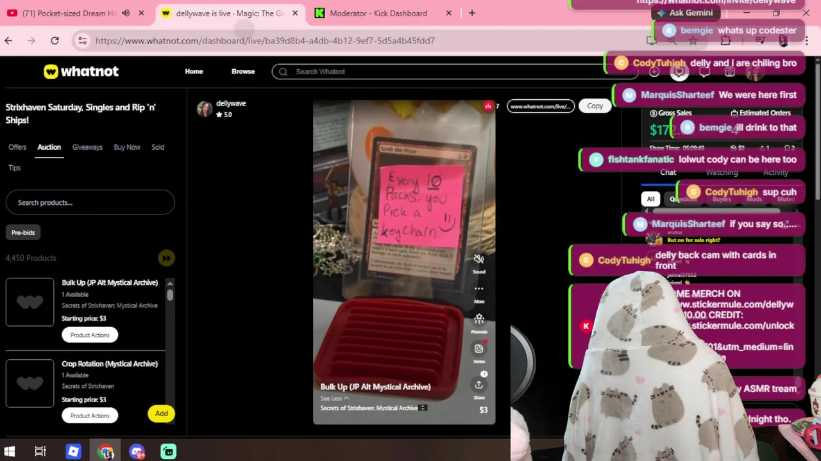Click the Whatnot logo

tap(81, 71)
